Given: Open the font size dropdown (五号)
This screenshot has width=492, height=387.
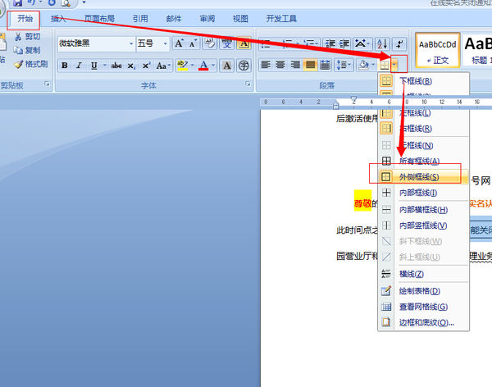Looking at the screenshot, I should (166, 43).
